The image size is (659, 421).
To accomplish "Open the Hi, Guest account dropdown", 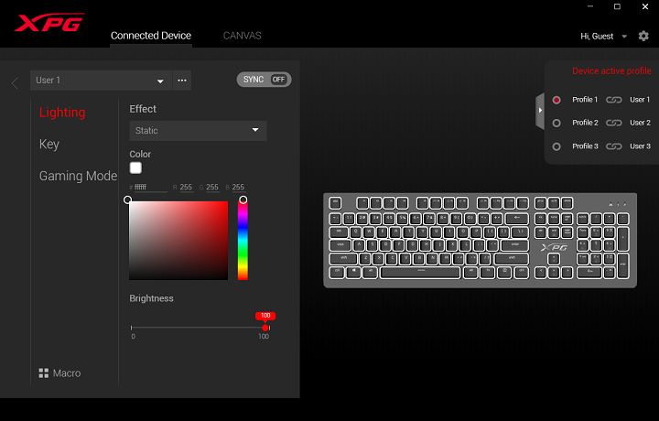I will pos(603,37).
